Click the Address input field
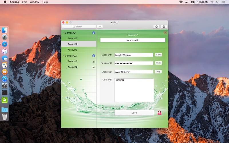Image resolution: width=229 pixels, height=143 pixels. point(134,72)
